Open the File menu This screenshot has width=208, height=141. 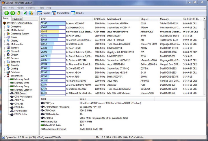click(x=5, y=8)
